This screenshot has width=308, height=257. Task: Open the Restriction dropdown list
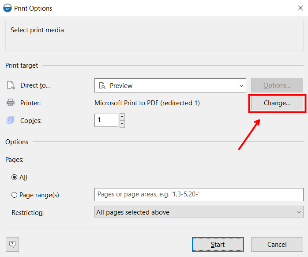(x=299, y=212)
